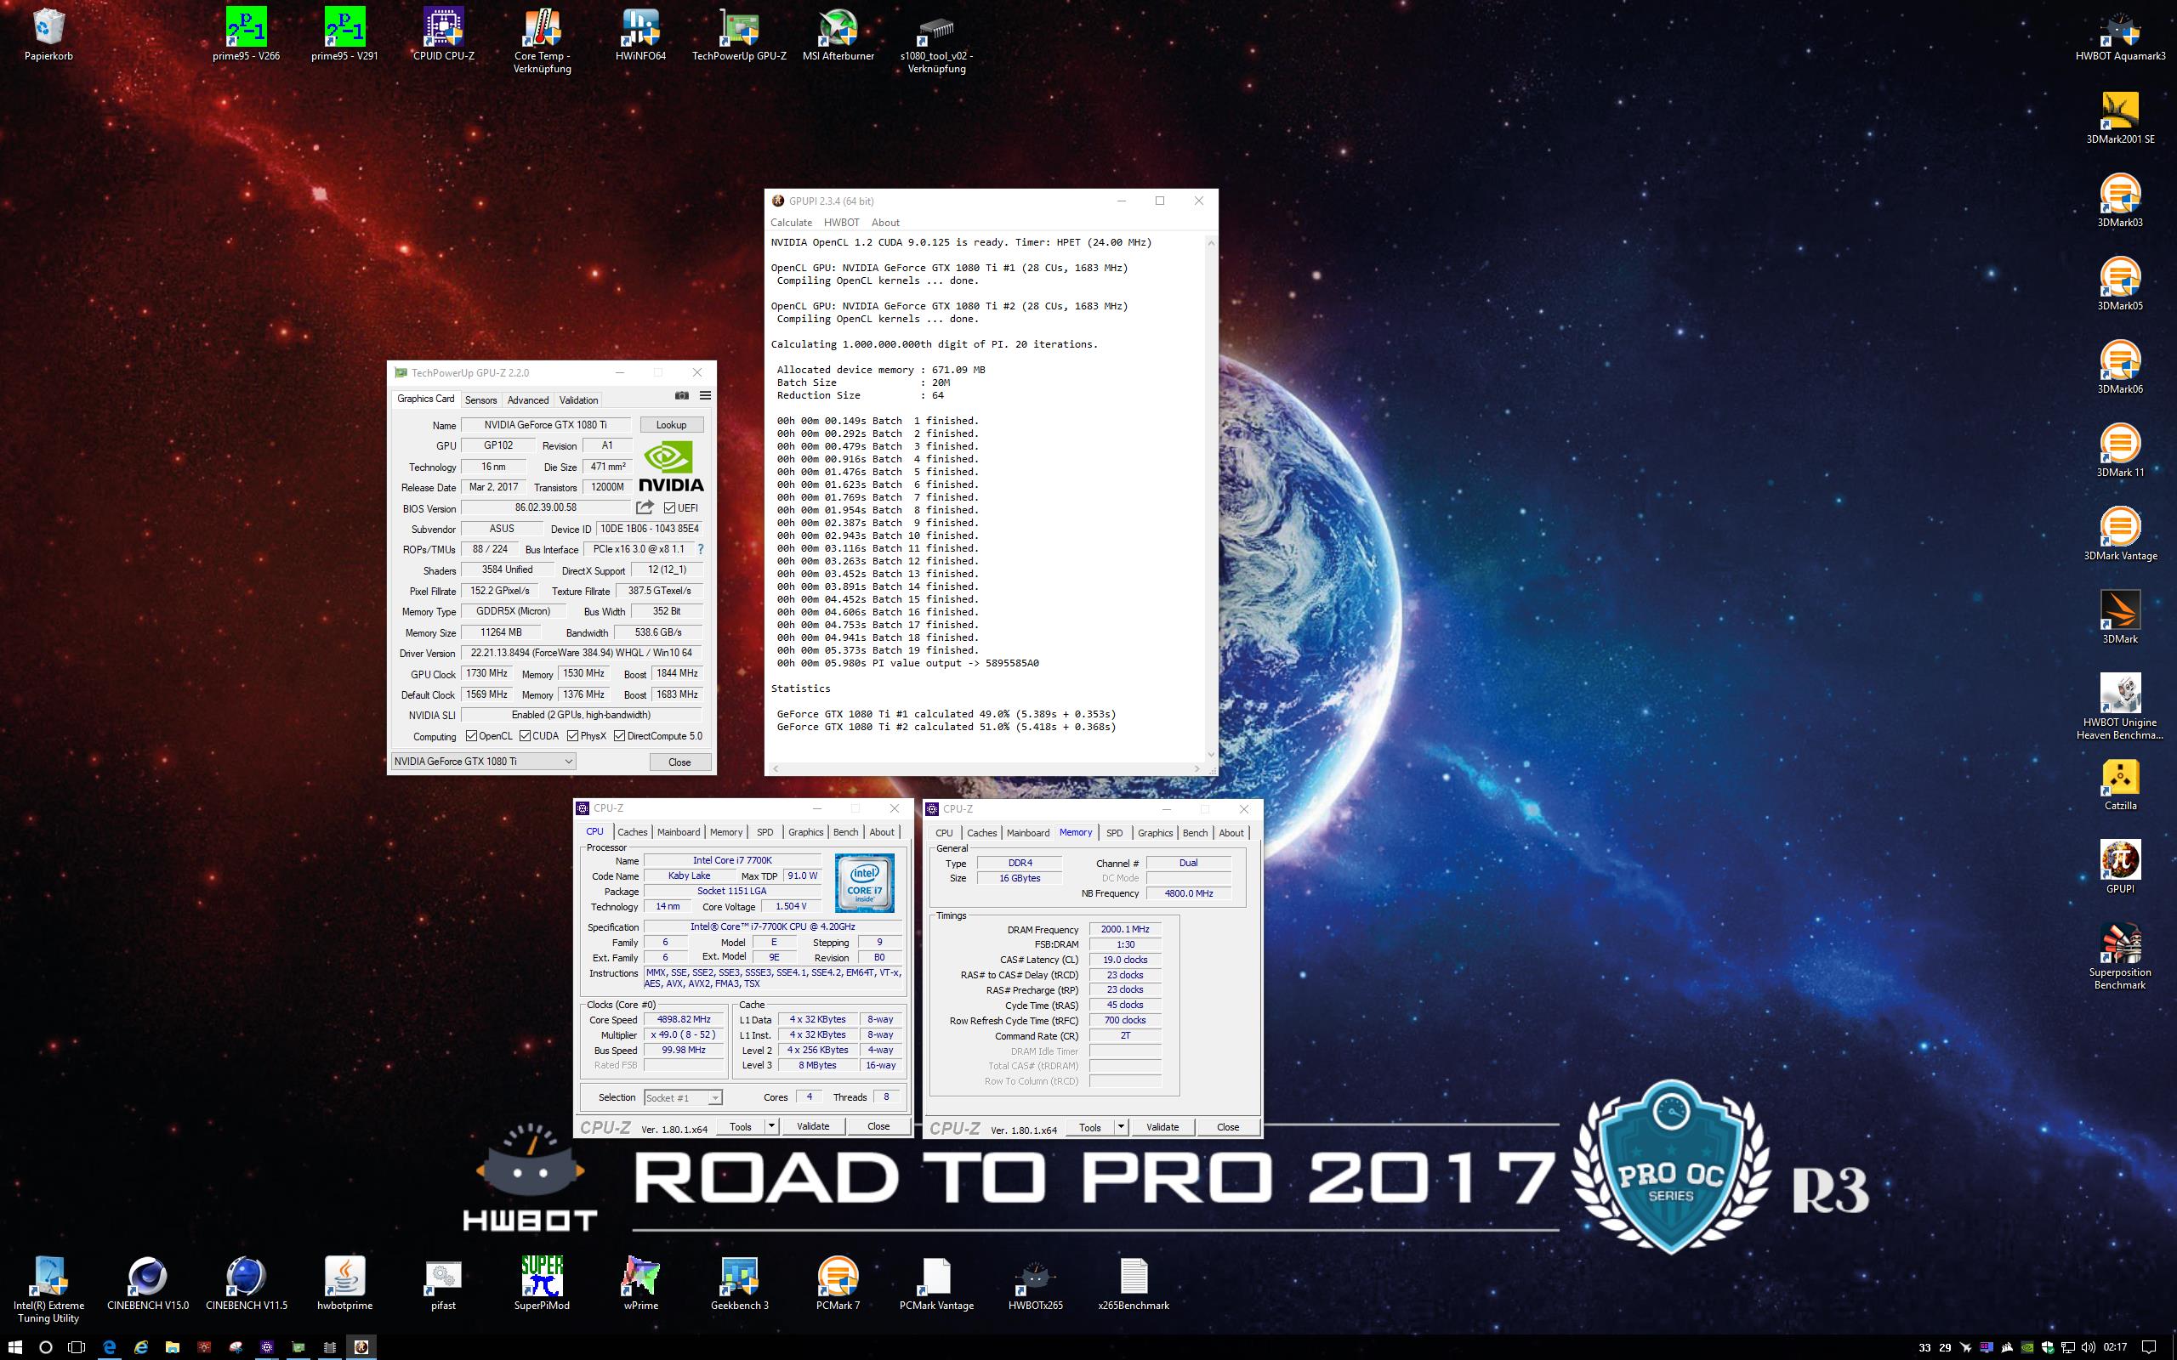The width and height of the screenshot is (2177, 1360).
Task: Switch to Advanced tab in GPU-Z
Action: 527,400
